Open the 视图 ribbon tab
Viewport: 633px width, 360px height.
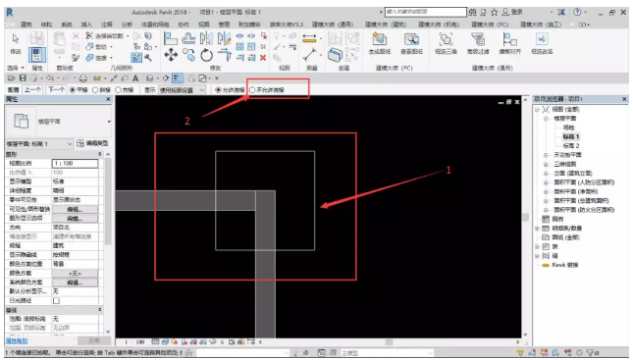204,25
